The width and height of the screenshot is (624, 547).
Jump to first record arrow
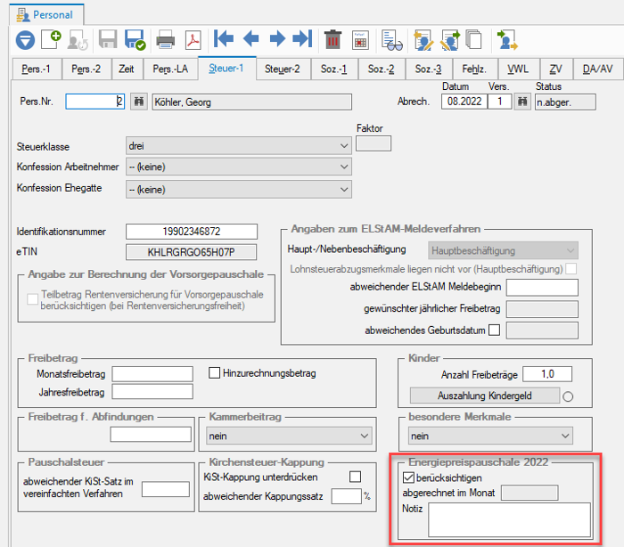(224, 39)
